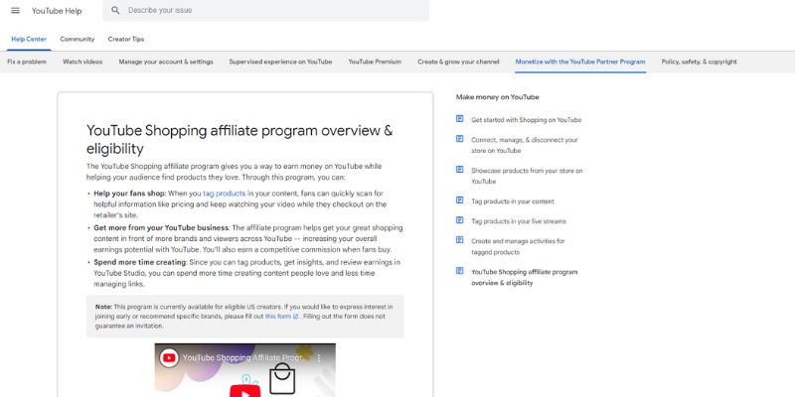
Task: Click the article icon beside Connect, manage, & disconnect
Action: tap(459, 139)
